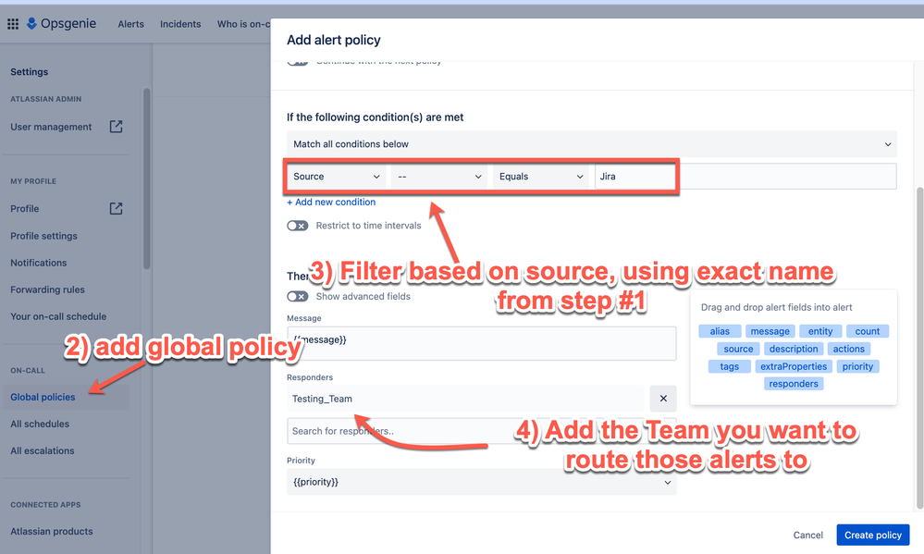Open User management in sidebar
The image size is (924, 554).
[51, 127]
